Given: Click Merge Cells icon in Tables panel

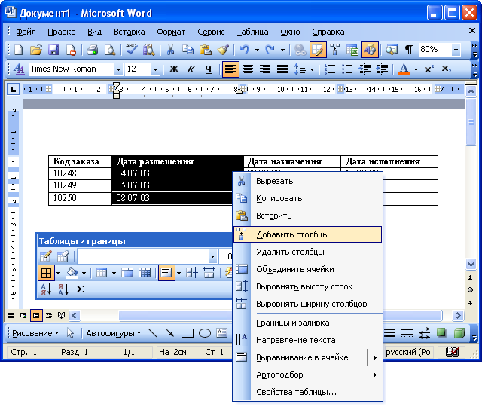Looking at the screenshot, I should pos(127,273).
